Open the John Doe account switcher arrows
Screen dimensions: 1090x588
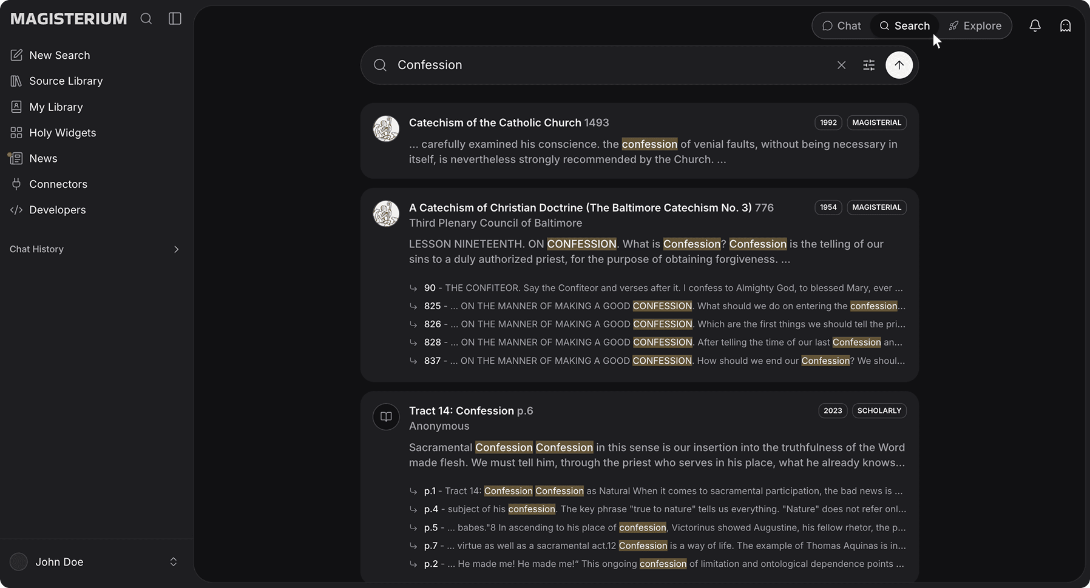point(174,562)
